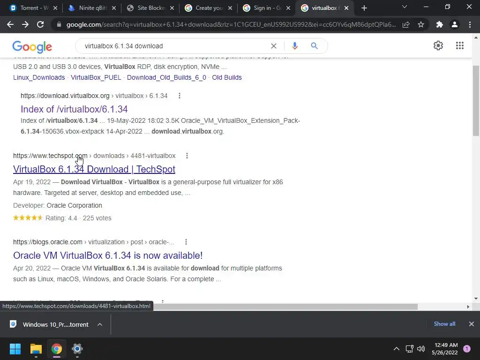This screenshot has height=360, width=480.
Task: Open clock showing 12:49 AM
Action: click(x=445, y=349)
